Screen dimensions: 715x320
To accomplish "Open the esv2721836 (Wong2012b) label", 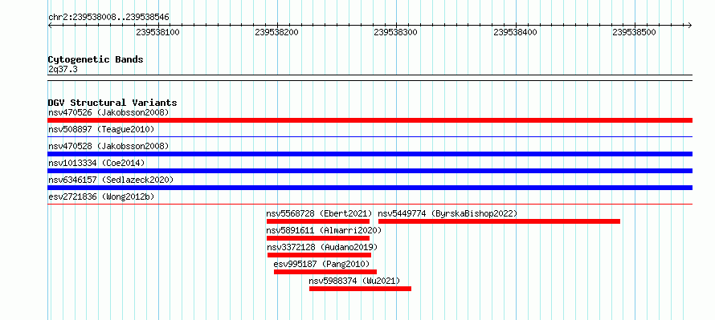I will coord(101,197).
